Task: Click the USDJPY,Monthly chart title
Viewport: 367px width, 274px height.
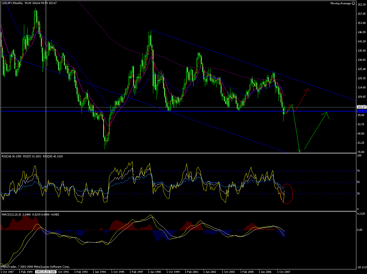Action: [x=13, y=3]
